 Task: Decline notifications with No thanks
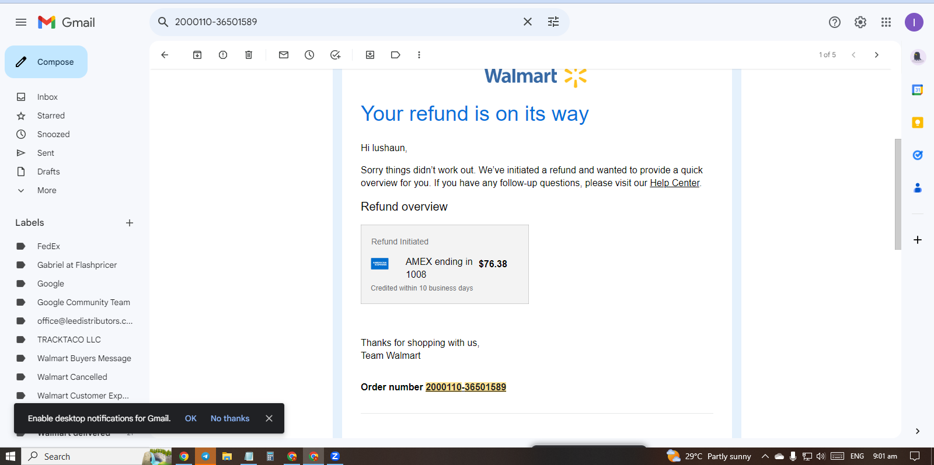pyautogui.click(x=230, y=418)
